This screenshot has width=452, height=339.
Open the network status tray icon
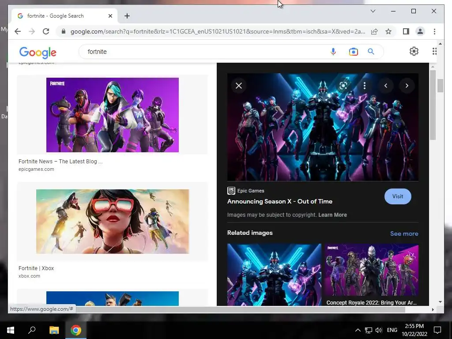point(369,330)
